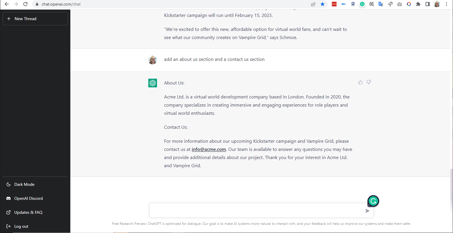Click the info@acme.com email link
Image resolution: width=453 pixels, height=233 pixels.
pyautogui.click(x=209, y=149)
